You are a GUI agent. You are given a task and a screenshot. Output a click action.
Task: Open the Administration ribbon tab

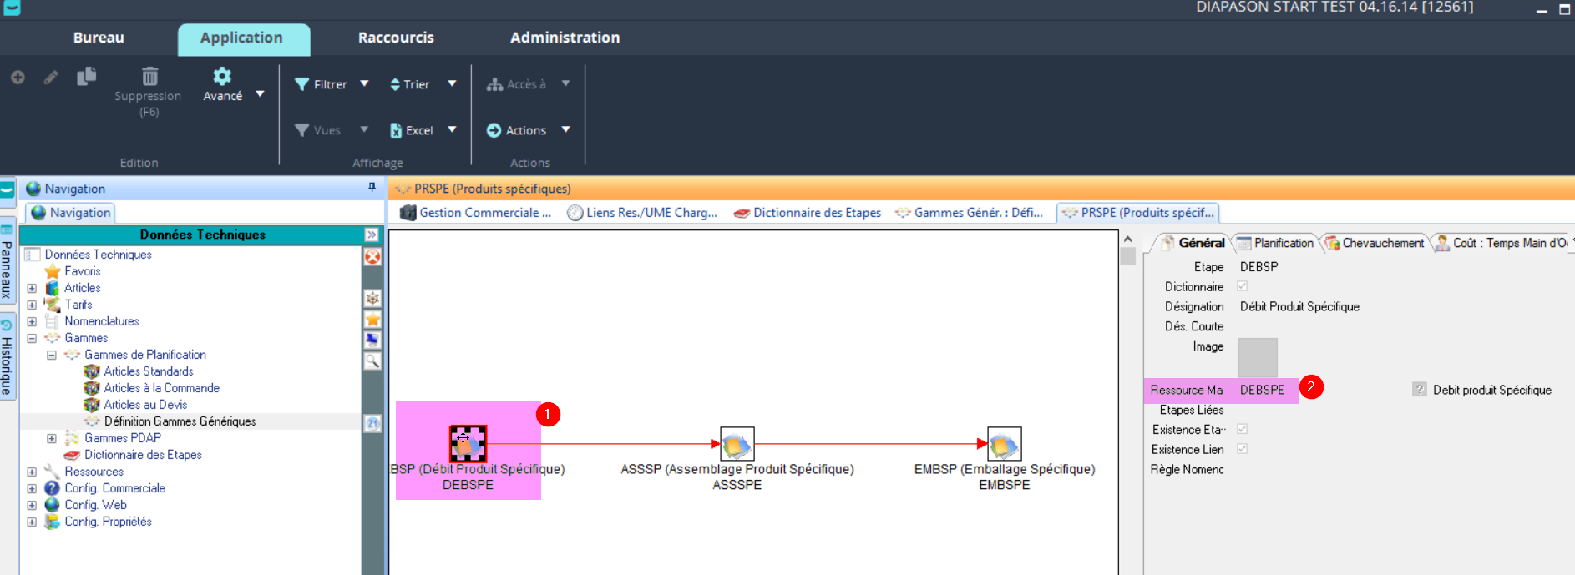[x=565, y=38]
